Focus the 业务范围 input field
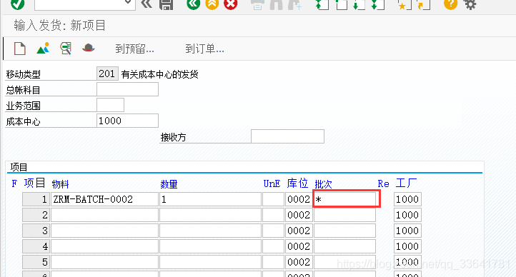Image resolution: width=516 pixels, height=277 pixels. (x=110, y=105)
